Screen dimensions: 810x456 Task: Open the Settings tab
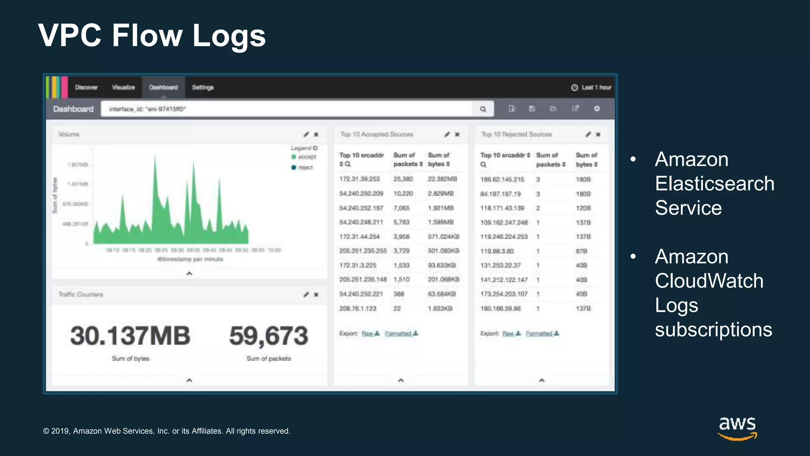pos(202,87)
